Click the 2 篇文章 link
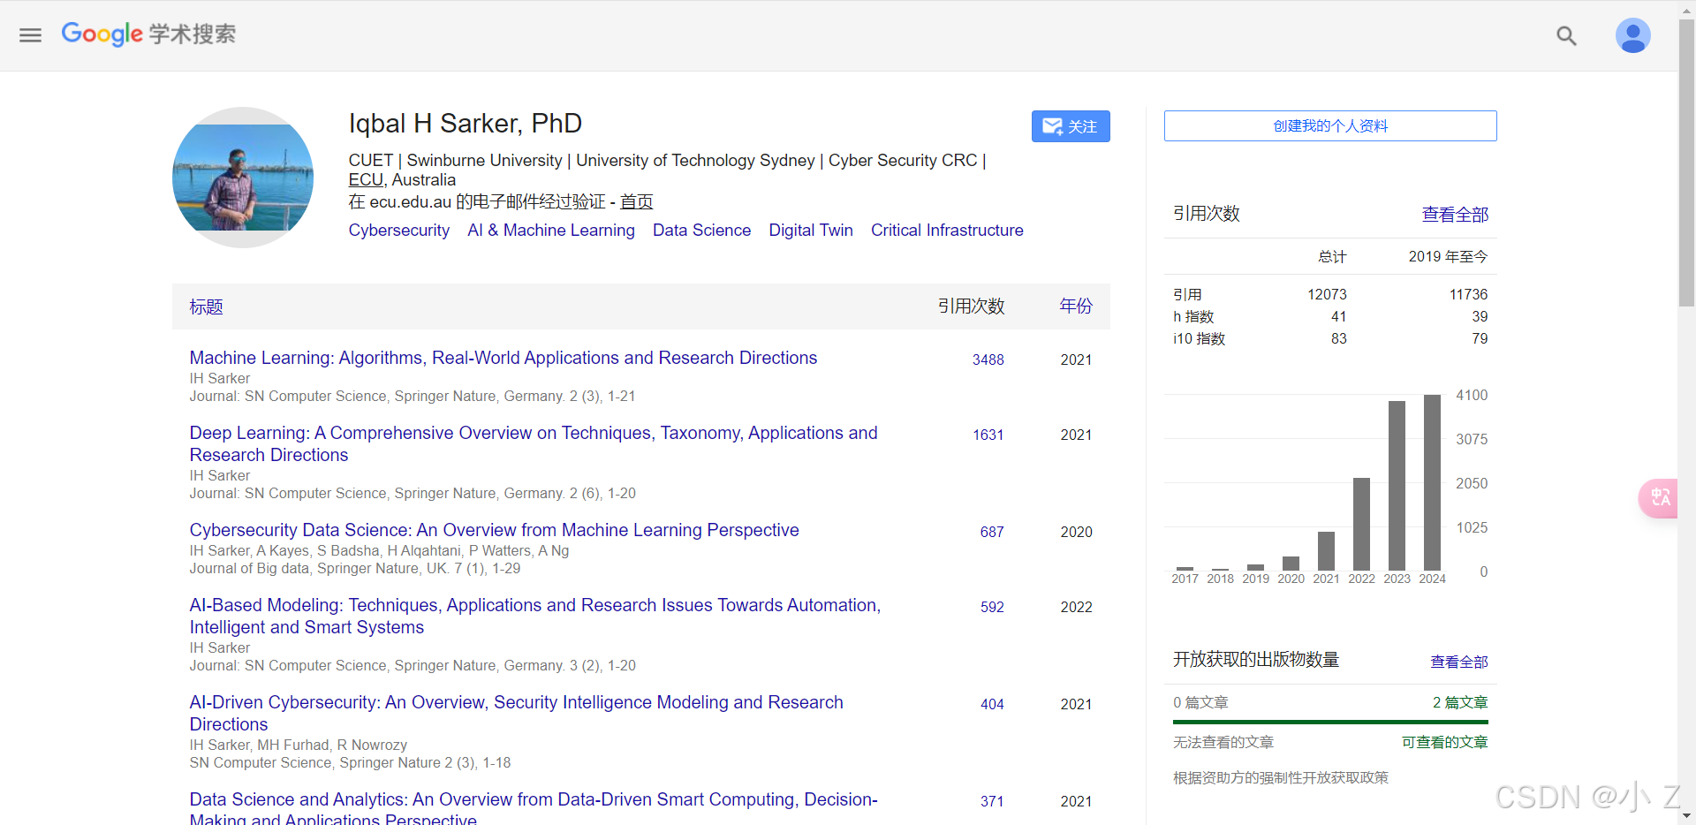Screen dimensions: 1696x825 pos(1460,702)
